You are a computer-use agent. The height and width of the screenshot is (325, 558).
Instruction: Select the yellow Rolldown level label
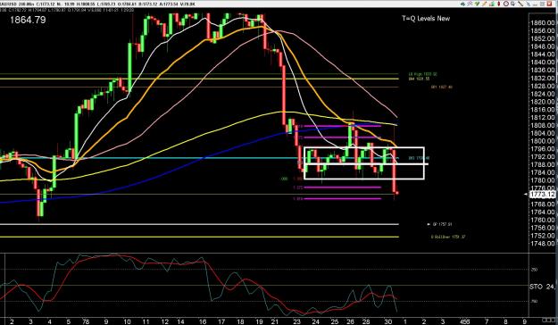[x=448, y=237]
